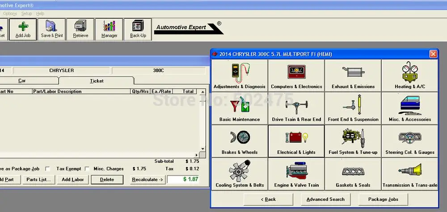447x212 pixels.
Task: Open Adjustments & Diagnosis category
Action: [x=240, y=76]
